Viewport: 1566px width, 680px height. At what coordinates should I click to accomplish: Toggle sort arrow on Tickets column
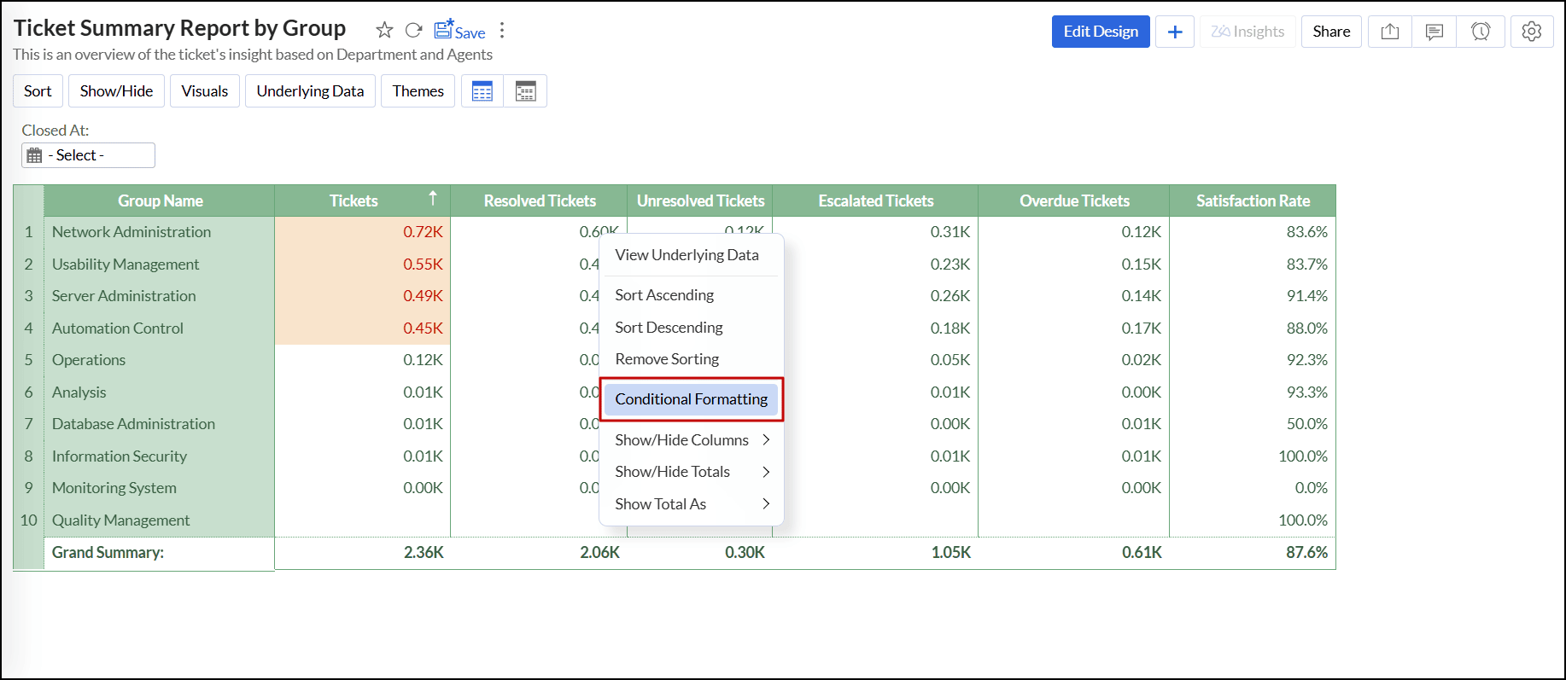click(433, 199)
